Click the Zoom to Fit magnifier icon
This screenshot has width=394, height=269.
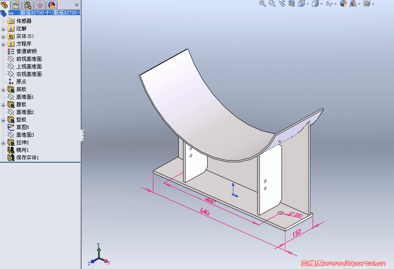[263, 3]
